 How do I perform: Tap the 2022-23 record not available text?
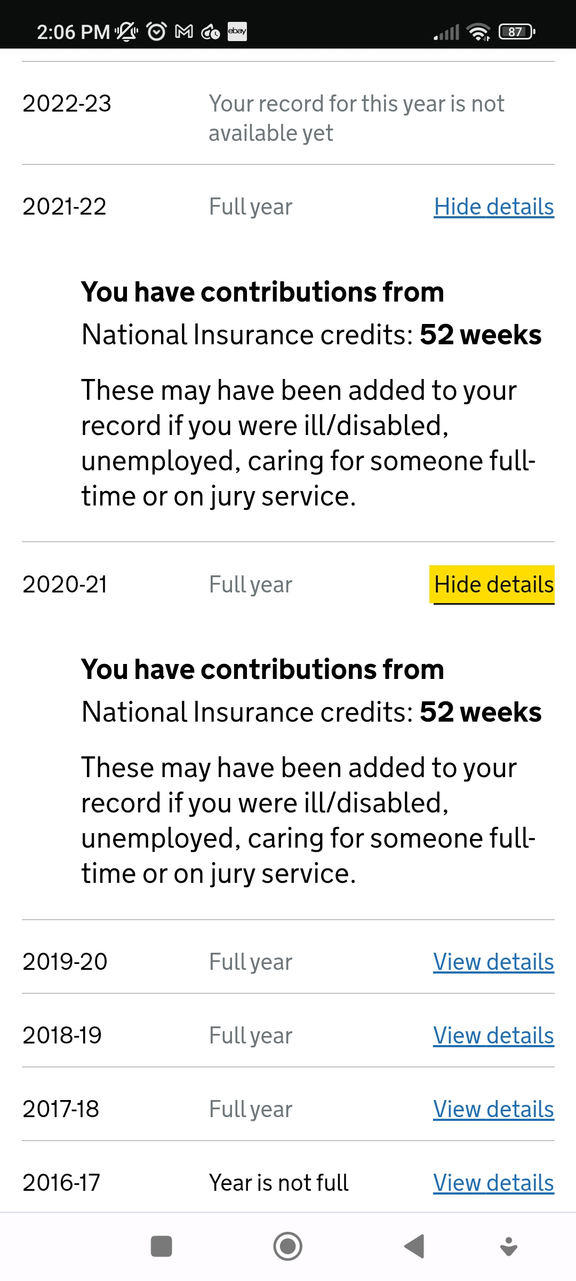click(356, 118)
